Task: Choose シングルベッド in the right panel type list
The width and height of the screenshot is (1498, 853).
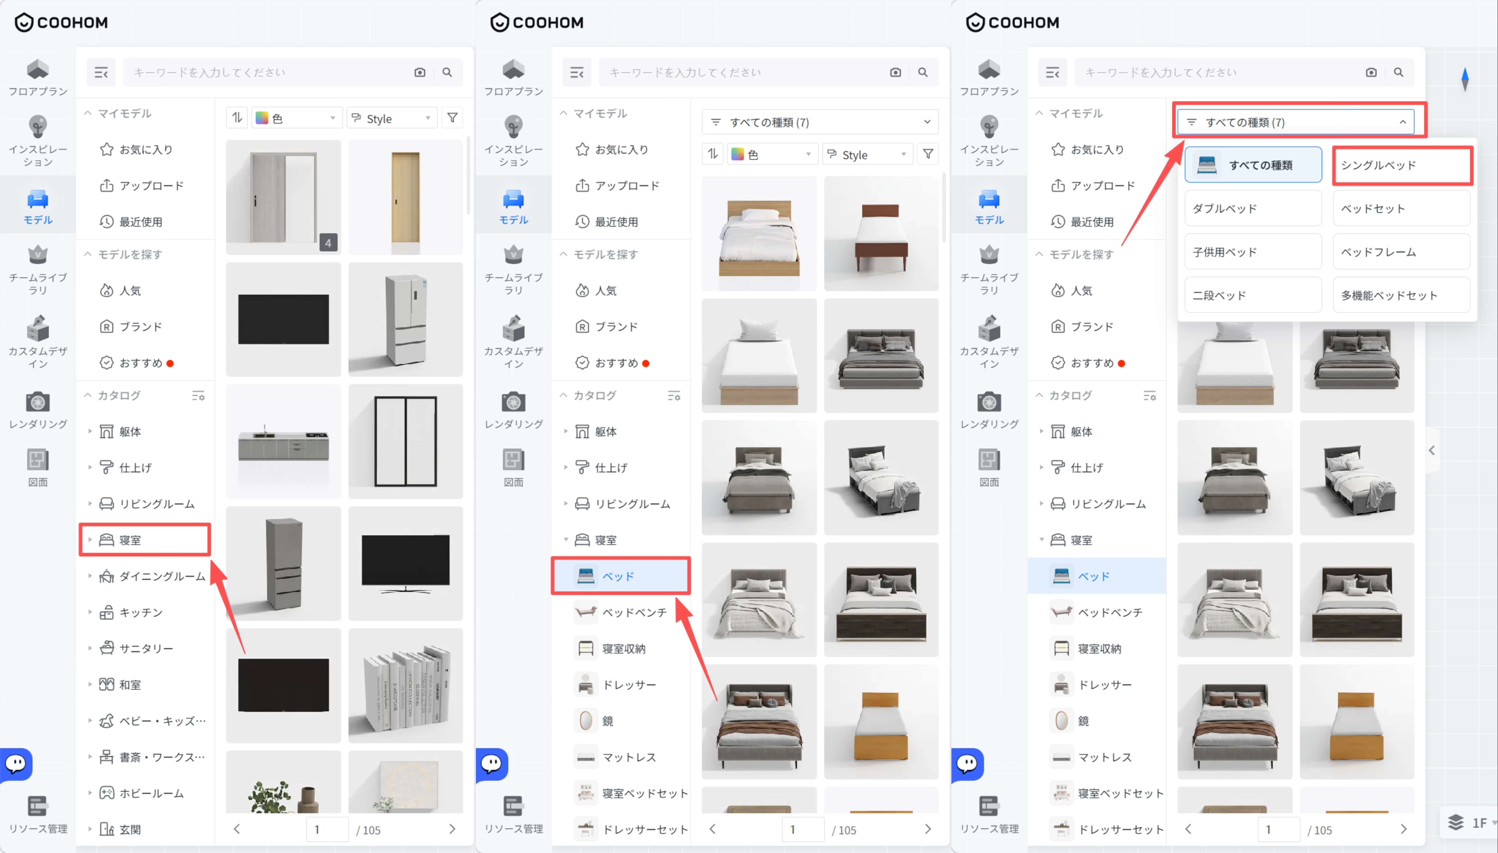Action: point(1401,165)
